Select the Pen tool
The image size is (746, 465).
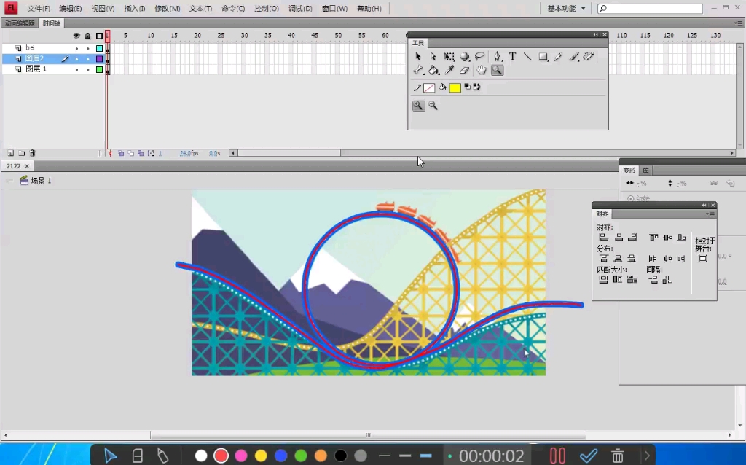click(497, 57)
